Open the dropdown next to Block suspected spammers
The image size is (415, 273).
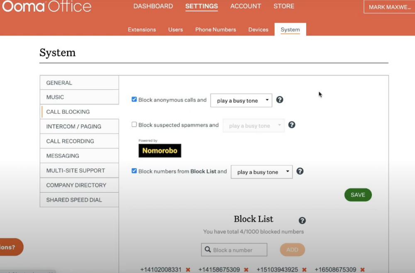[x=253, y=125]
